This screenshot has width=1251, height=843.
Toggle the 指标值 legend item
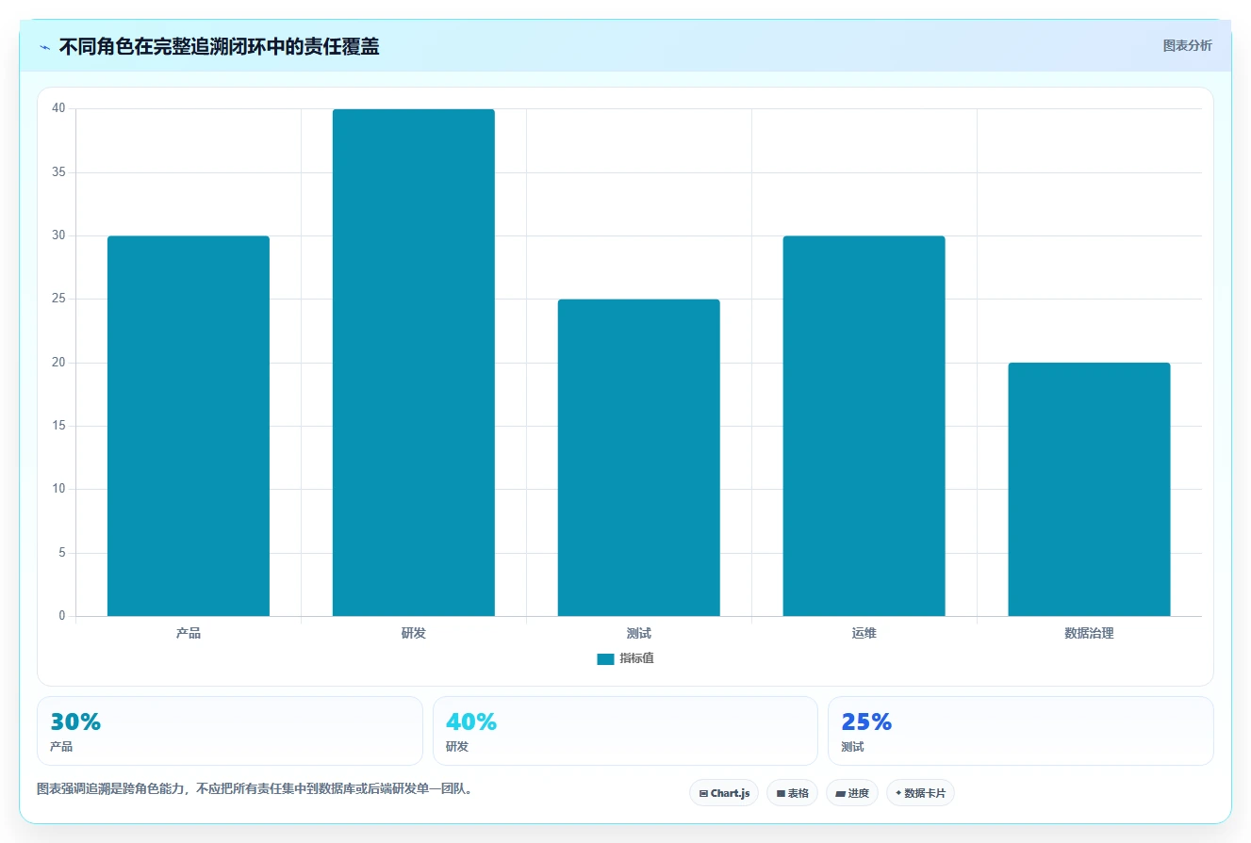tap(626, 658)
